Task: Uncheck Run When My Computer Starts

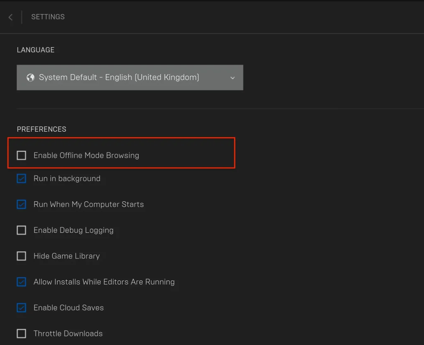Action: pos(21,204)
